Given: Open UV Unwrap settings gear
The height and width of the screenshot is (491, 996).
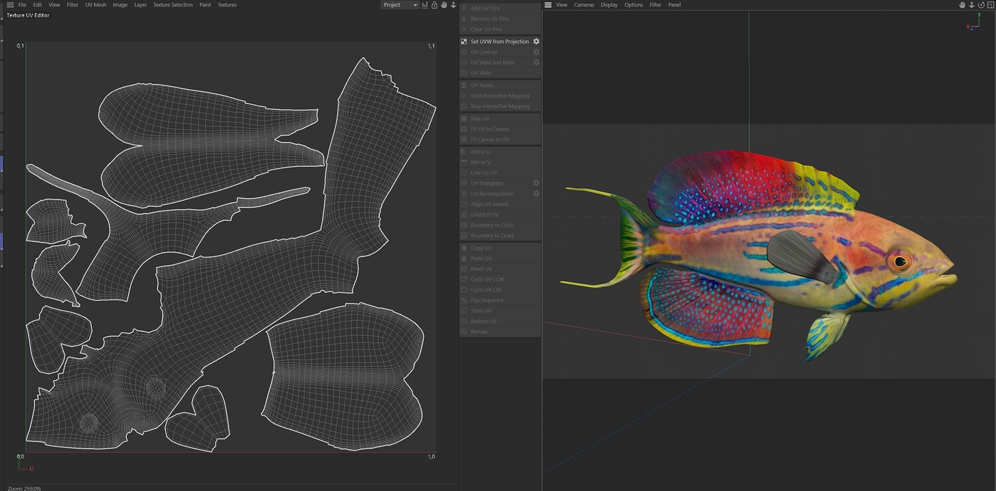Looking at the screenshot, I should [x=537, y=52].
